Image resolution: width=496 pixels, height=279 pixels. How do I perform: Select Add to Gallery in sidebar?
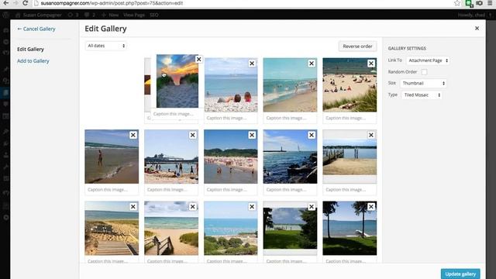pyautogui.click(x=33, y=60)
